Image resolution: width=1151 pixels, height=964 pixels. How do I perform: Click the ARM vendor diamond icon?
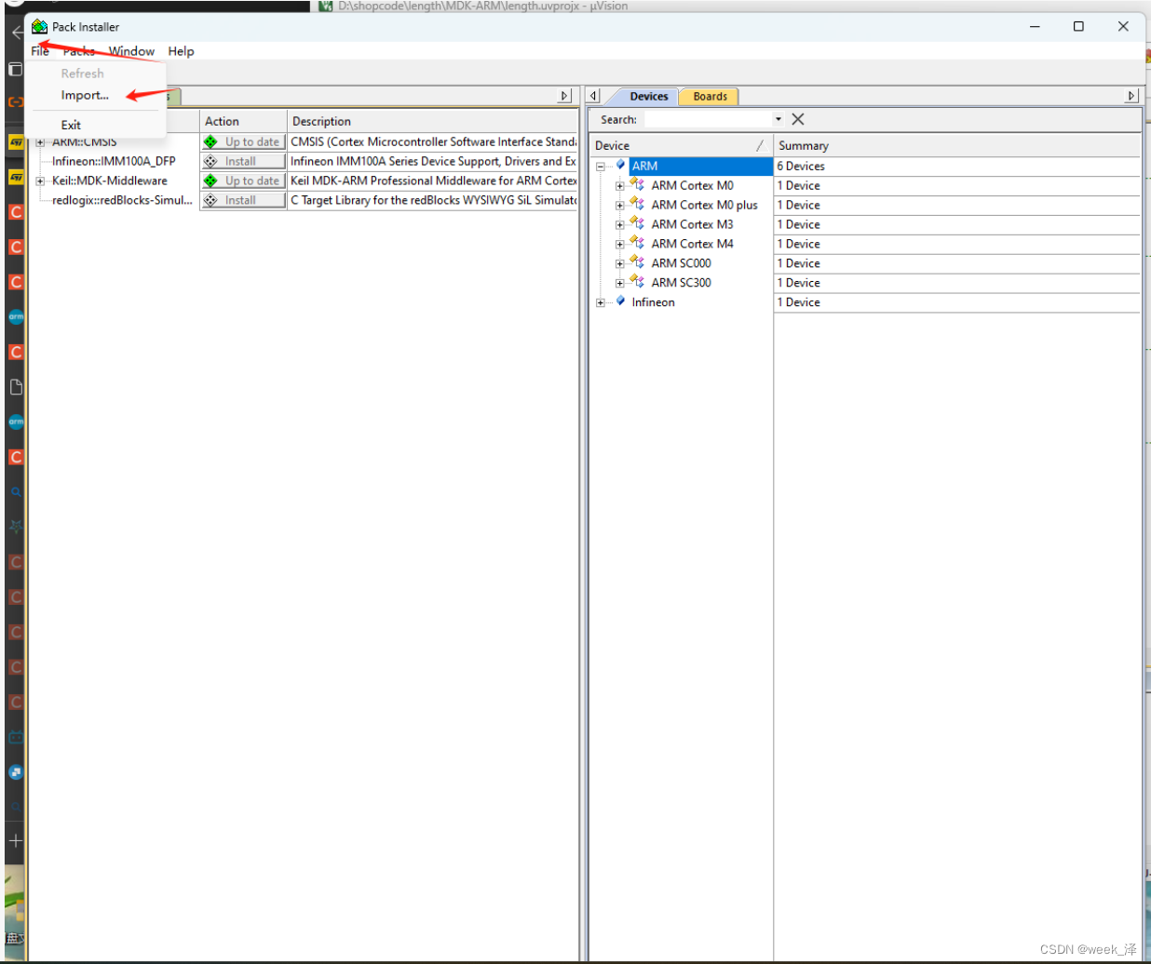pyautogui.click(x=621, y=166)
